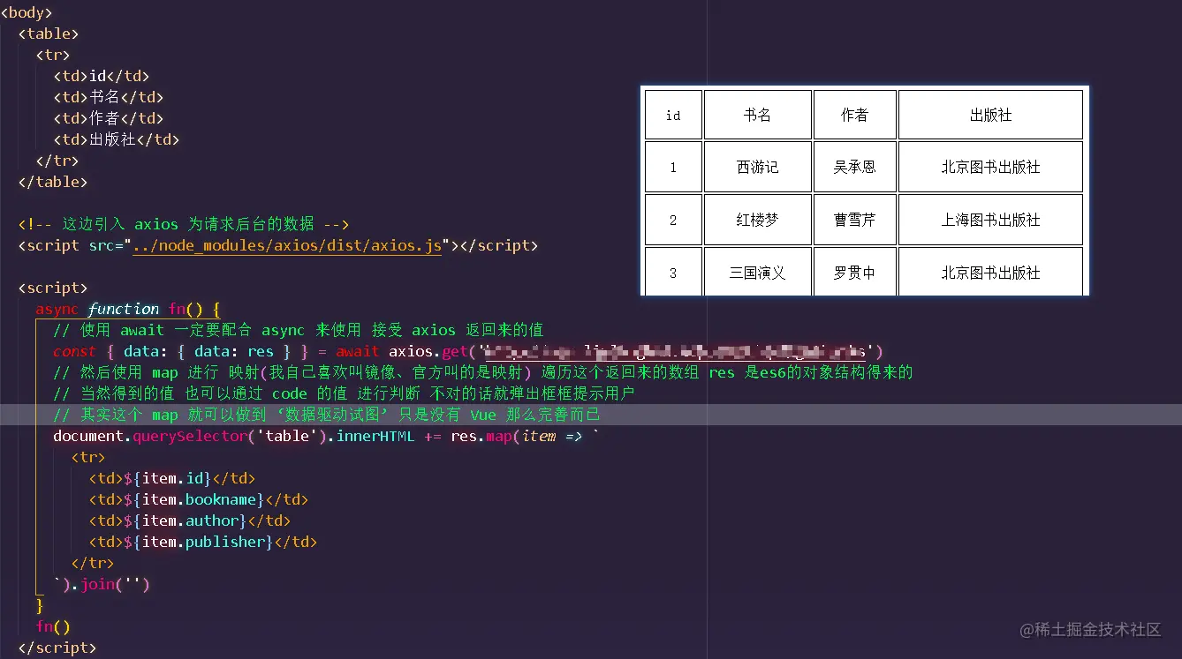Viewport: 1182px width, 659px height.
Task: Click the id cell with value '1'
Action: click(x=673, y=167)
